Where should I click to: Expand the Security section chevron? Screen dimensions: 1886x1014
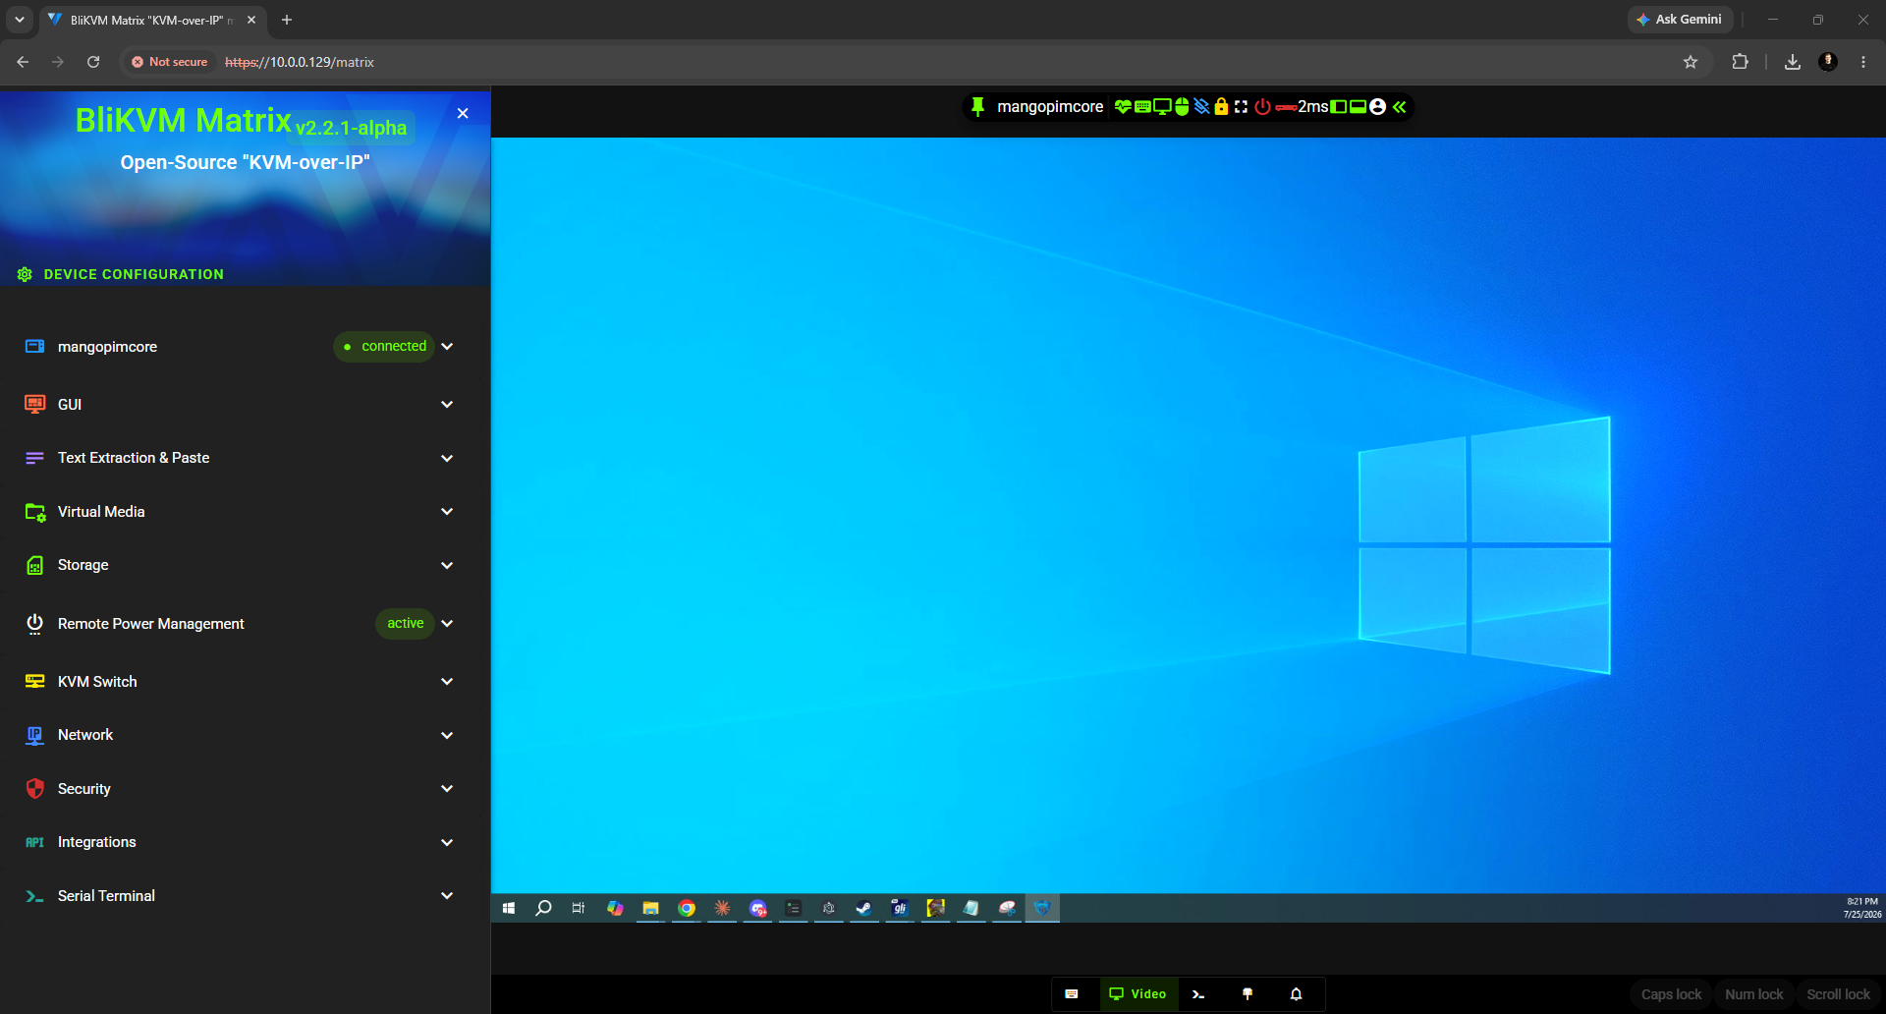tap(447, 788)
